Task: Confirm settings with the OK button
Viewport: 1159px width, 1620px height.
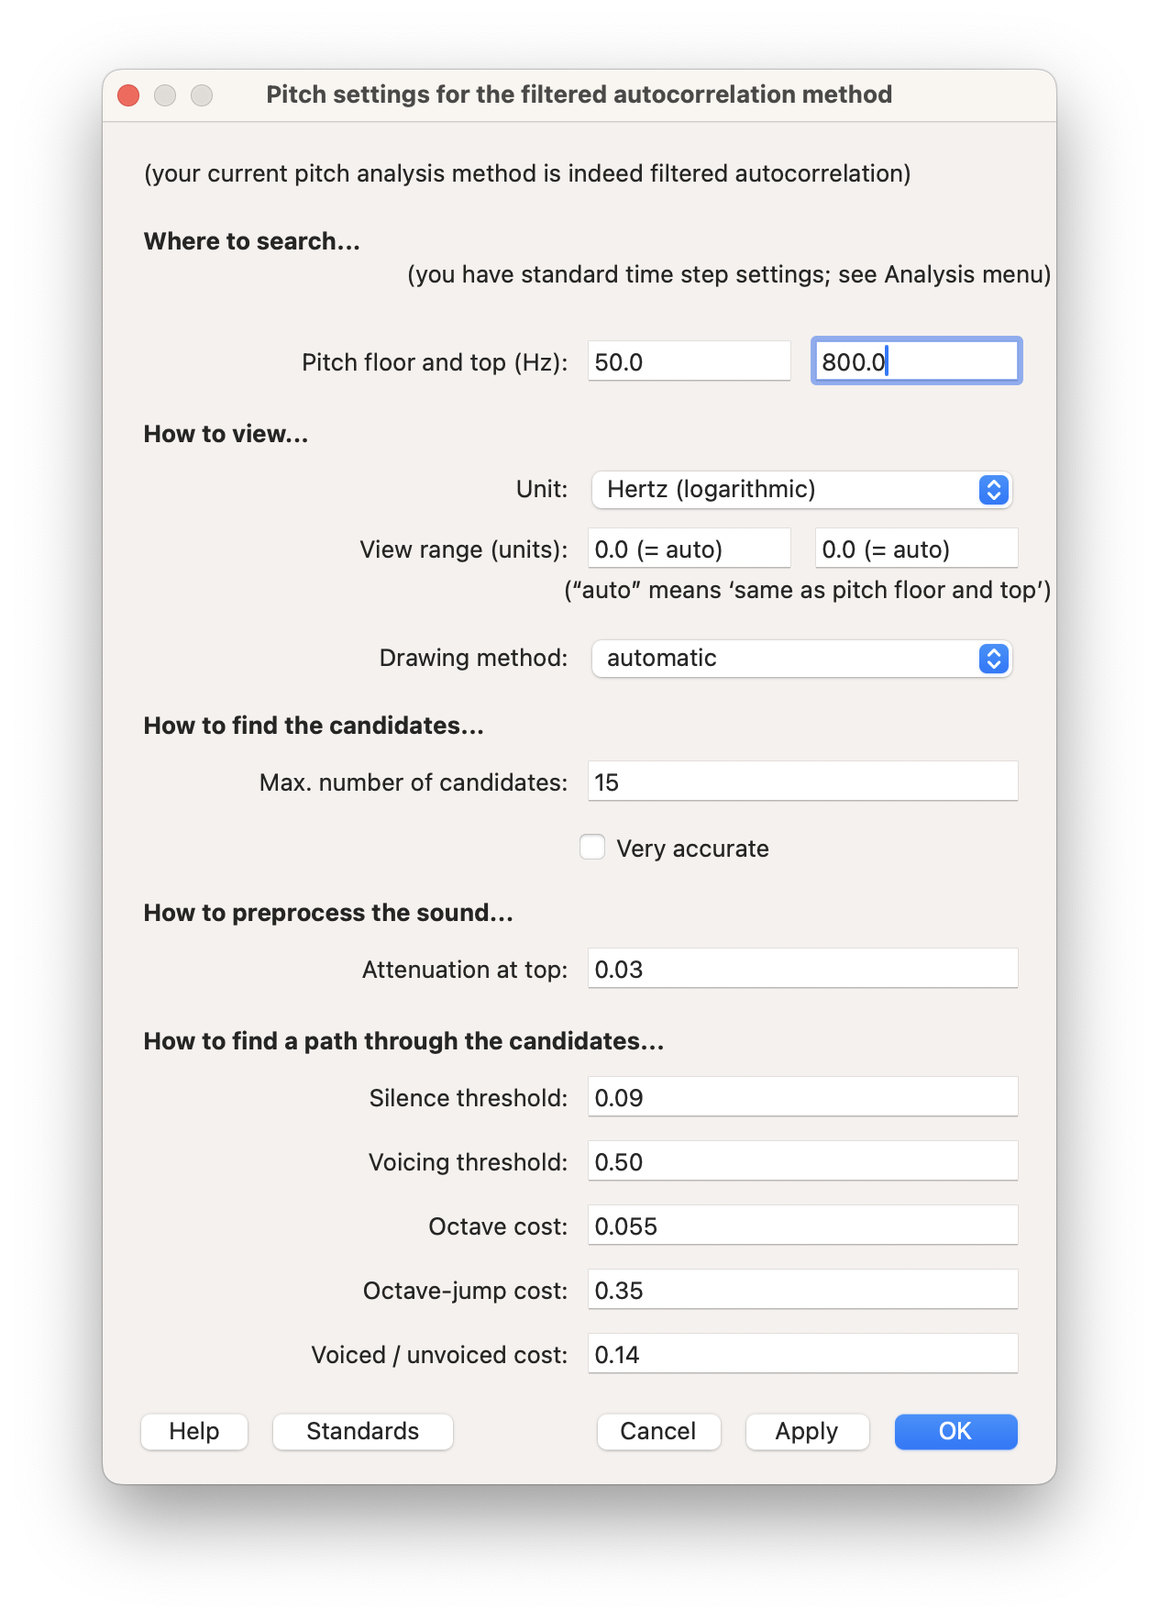Action: 955,1431
